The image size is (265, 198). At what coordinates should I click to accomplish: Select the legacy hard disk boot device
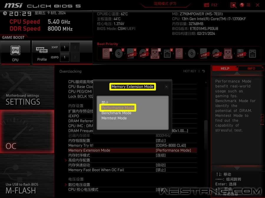point(179,53)
